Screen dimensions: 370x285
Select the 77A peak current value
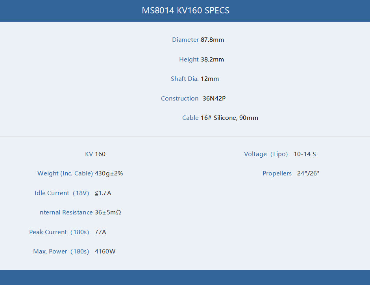point(100,232)
